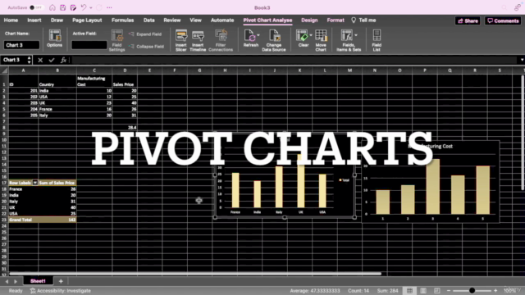This screenshot has height=295, width=525.
Task: Click the Clear button
Action: 303,39
